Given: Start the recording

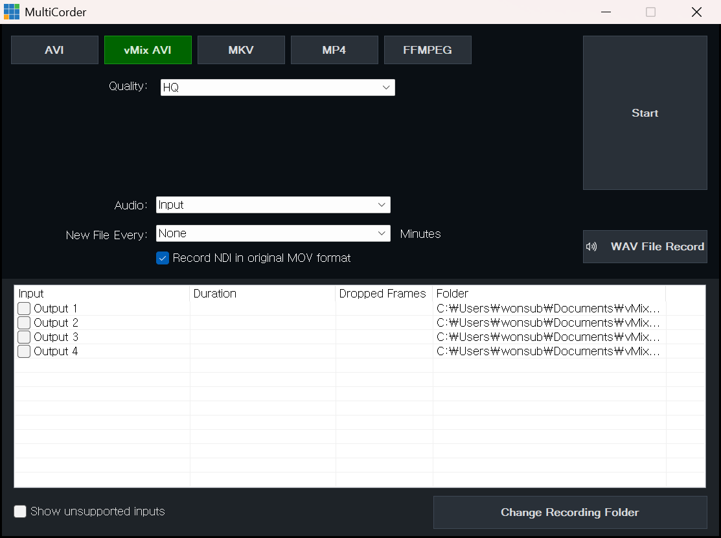Looking at the screenshot, I should pyautogui.click(x=645, y=113).
